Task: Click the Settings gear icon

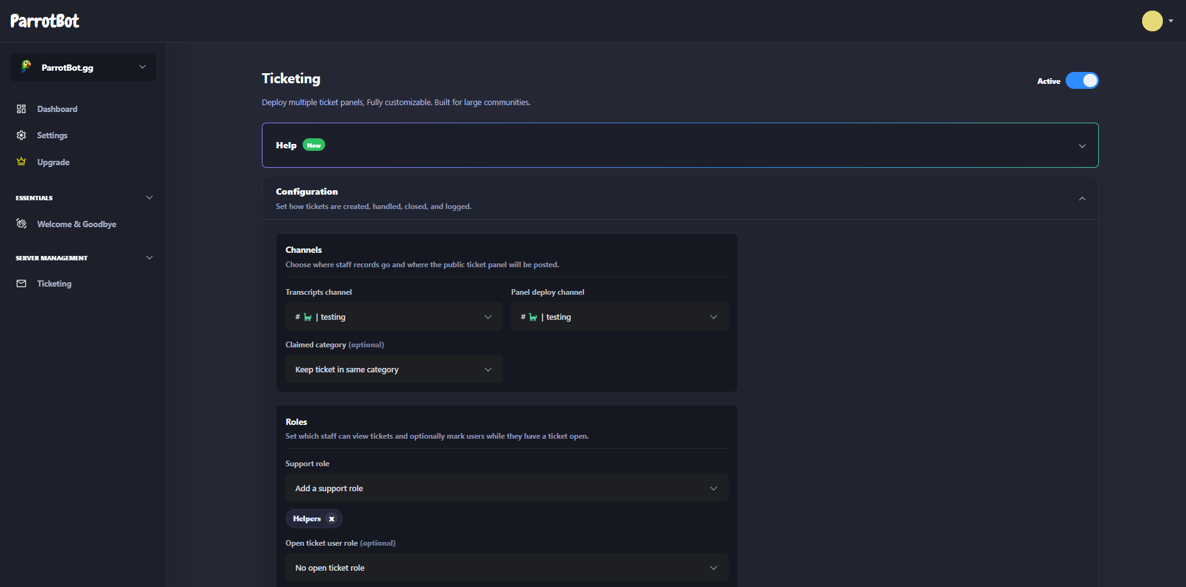Action: coord(21,135)
